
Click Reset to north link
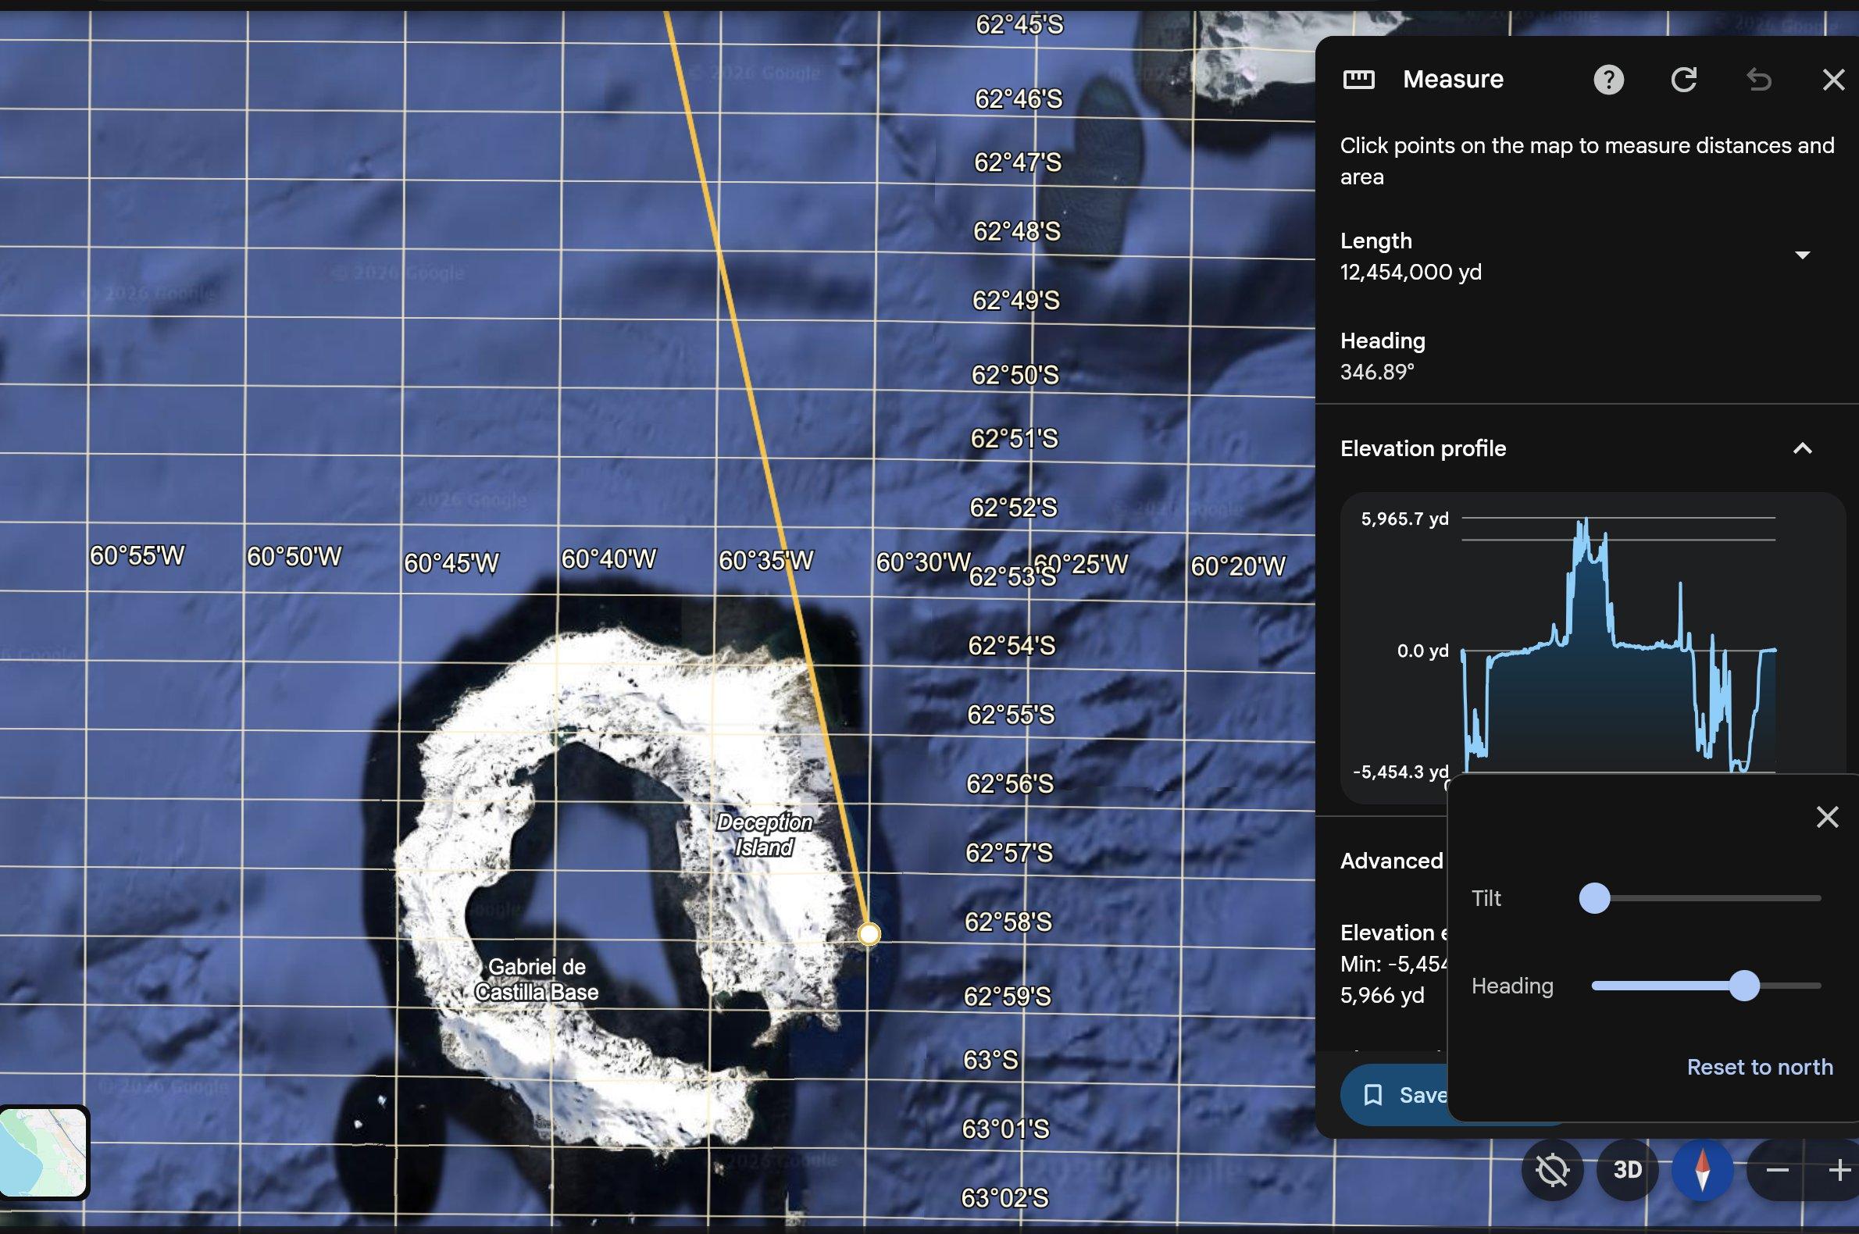pyautogui.click(x=1760, y=1067)
